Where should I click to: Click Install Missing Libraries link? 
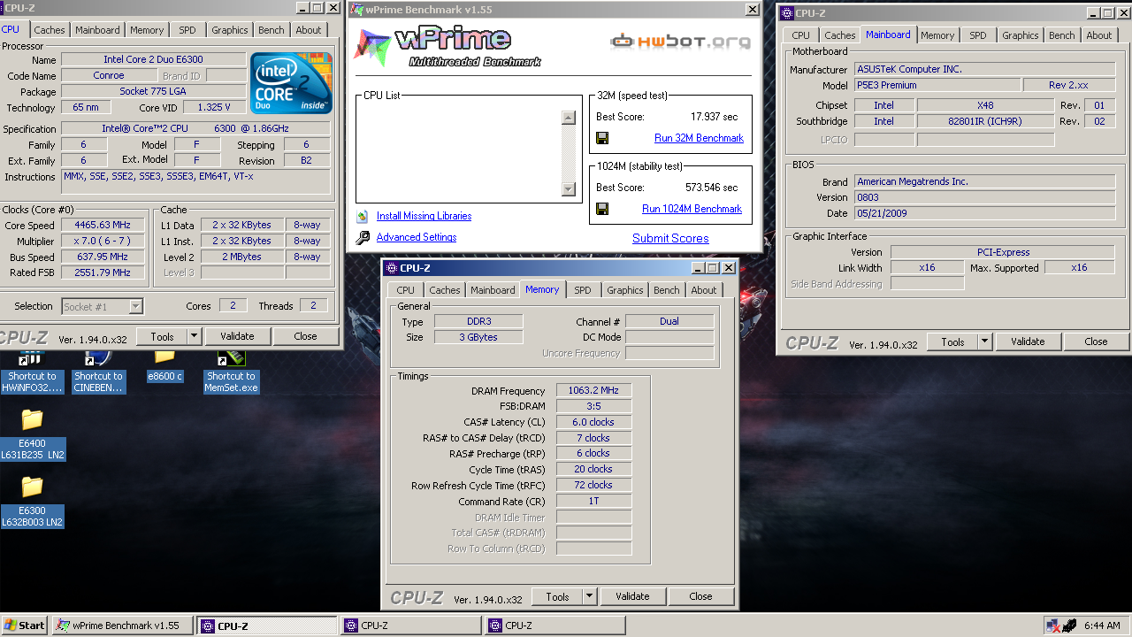(x=424, y=216)
